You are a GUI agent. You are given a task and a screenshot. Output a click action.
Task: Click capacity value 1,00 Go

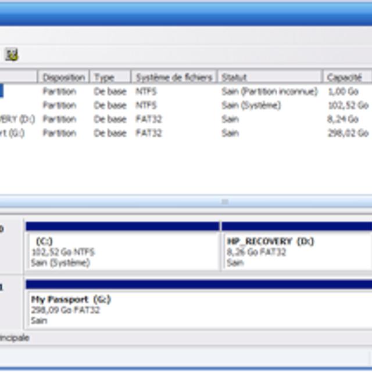(x=343, y=91)
